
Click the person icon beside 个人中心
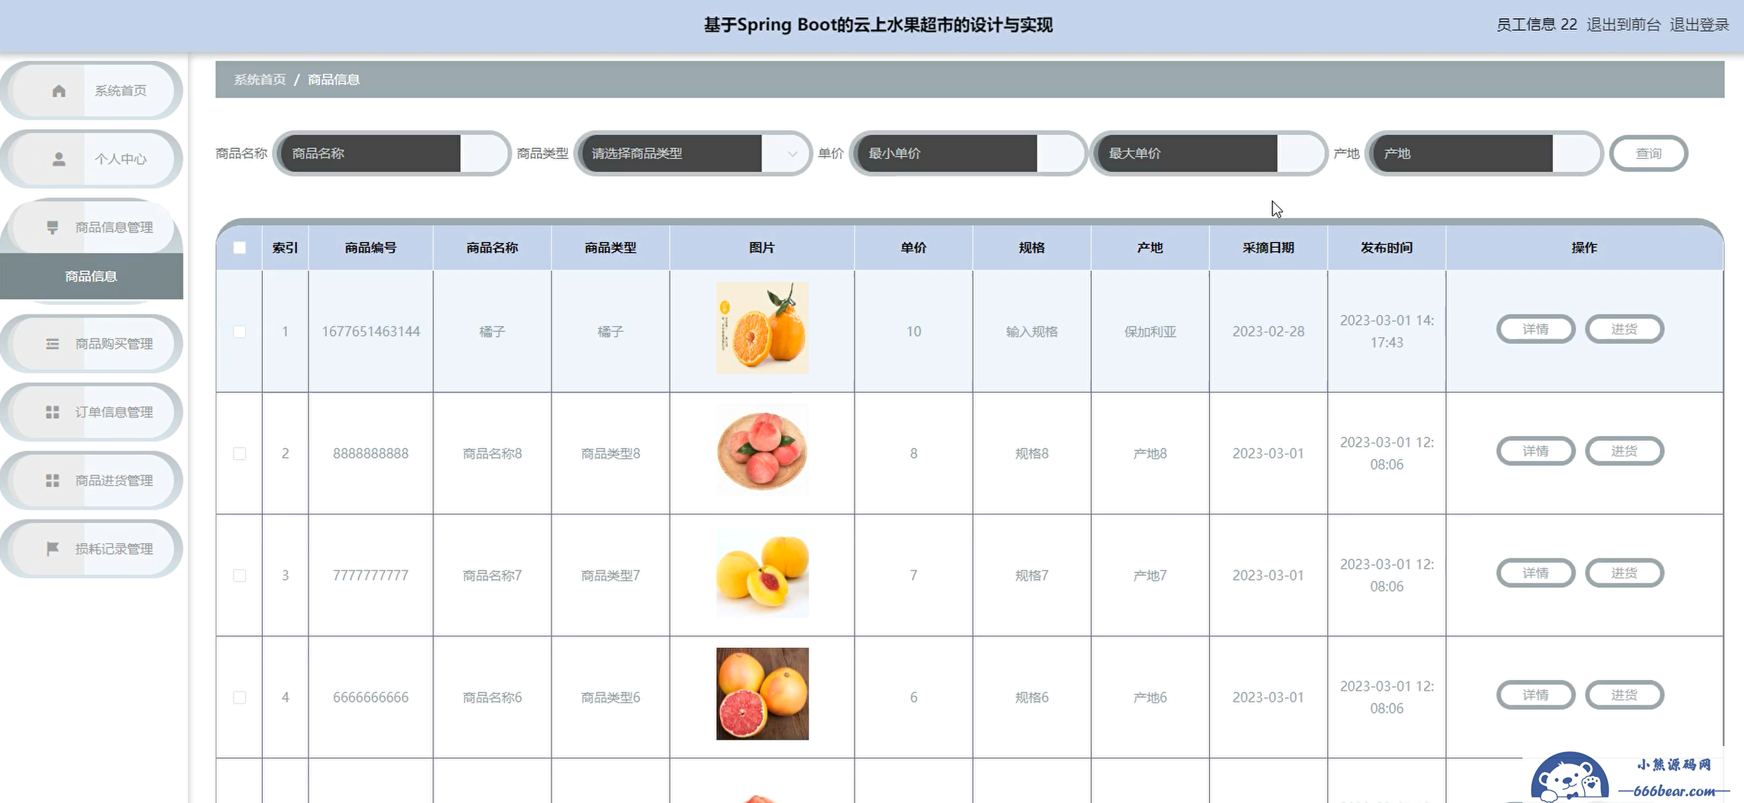pyautogui.click(x=59, y=159)
